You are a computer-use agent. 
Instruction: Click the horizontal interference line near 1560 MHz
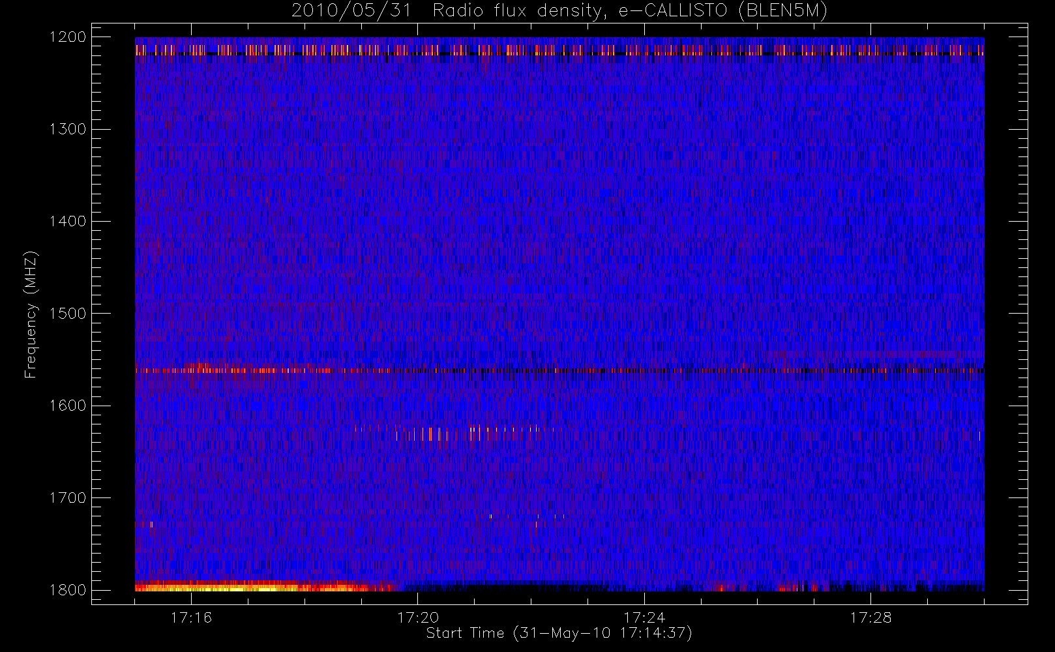(559, 370)
